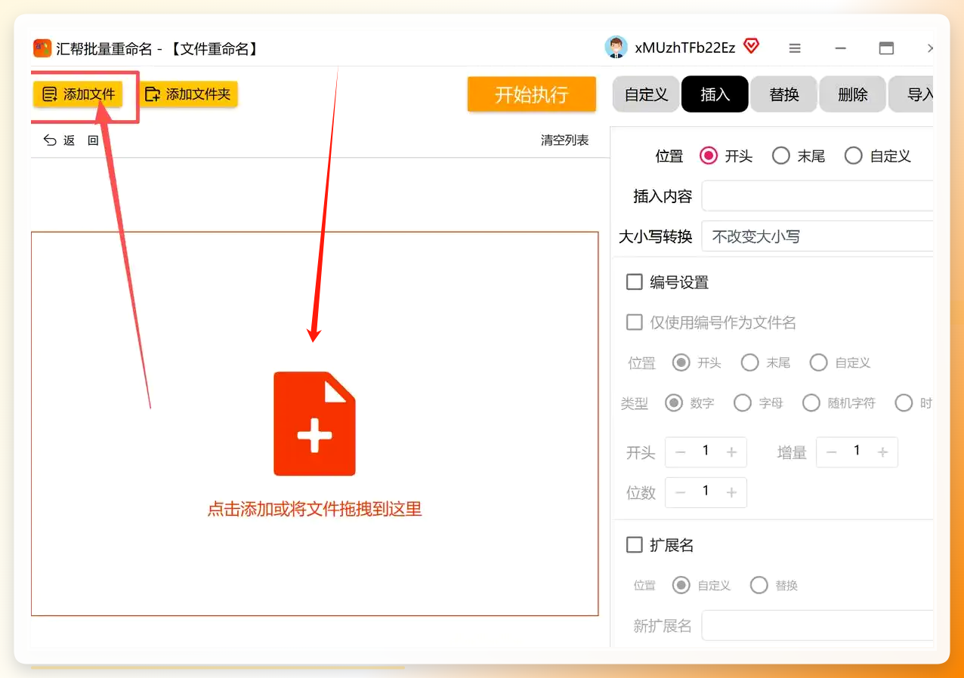Click the 添加文件 button

(78, 94)
